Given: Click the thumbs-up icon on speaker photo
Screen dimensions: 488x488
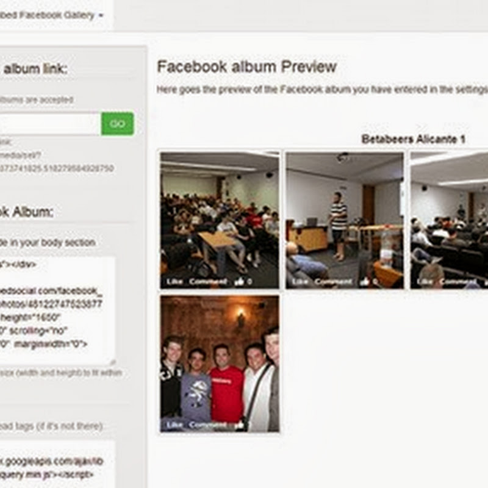Looking at the screenshot, I should tap(364, 281).
